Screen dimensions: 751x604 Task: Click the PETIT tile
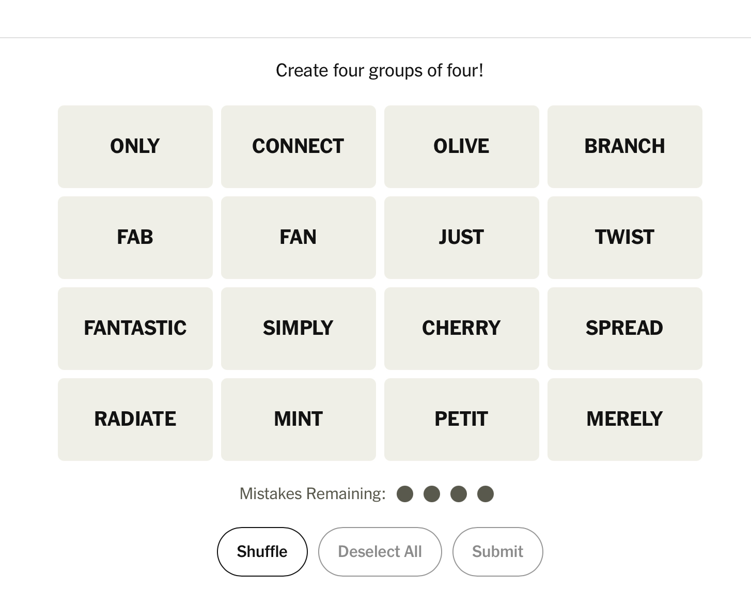461,419
